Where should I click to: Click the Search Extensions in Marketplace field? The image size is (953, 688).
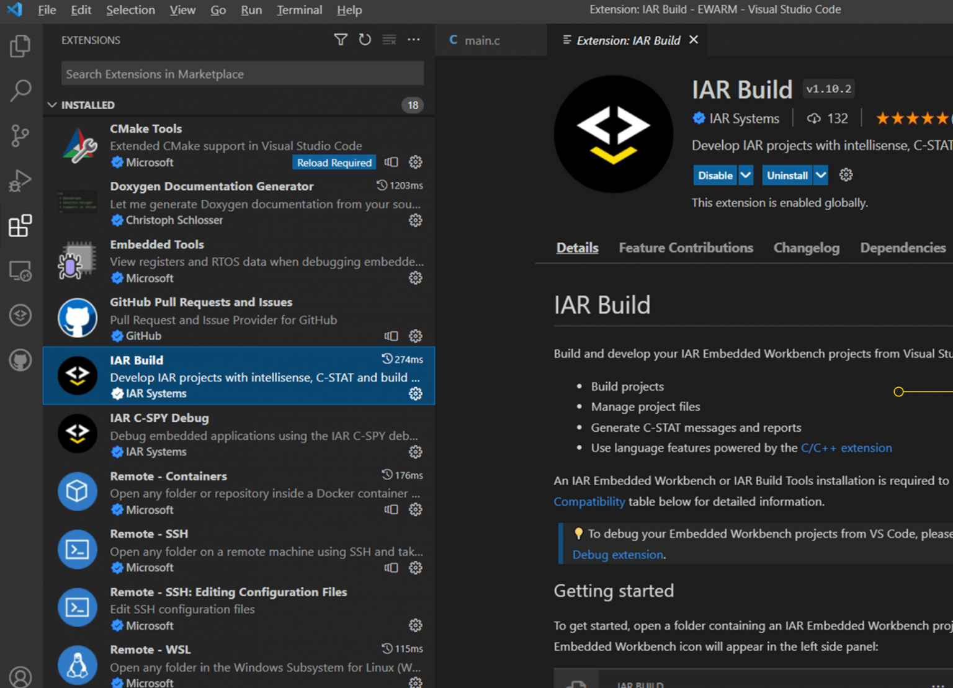242,73
